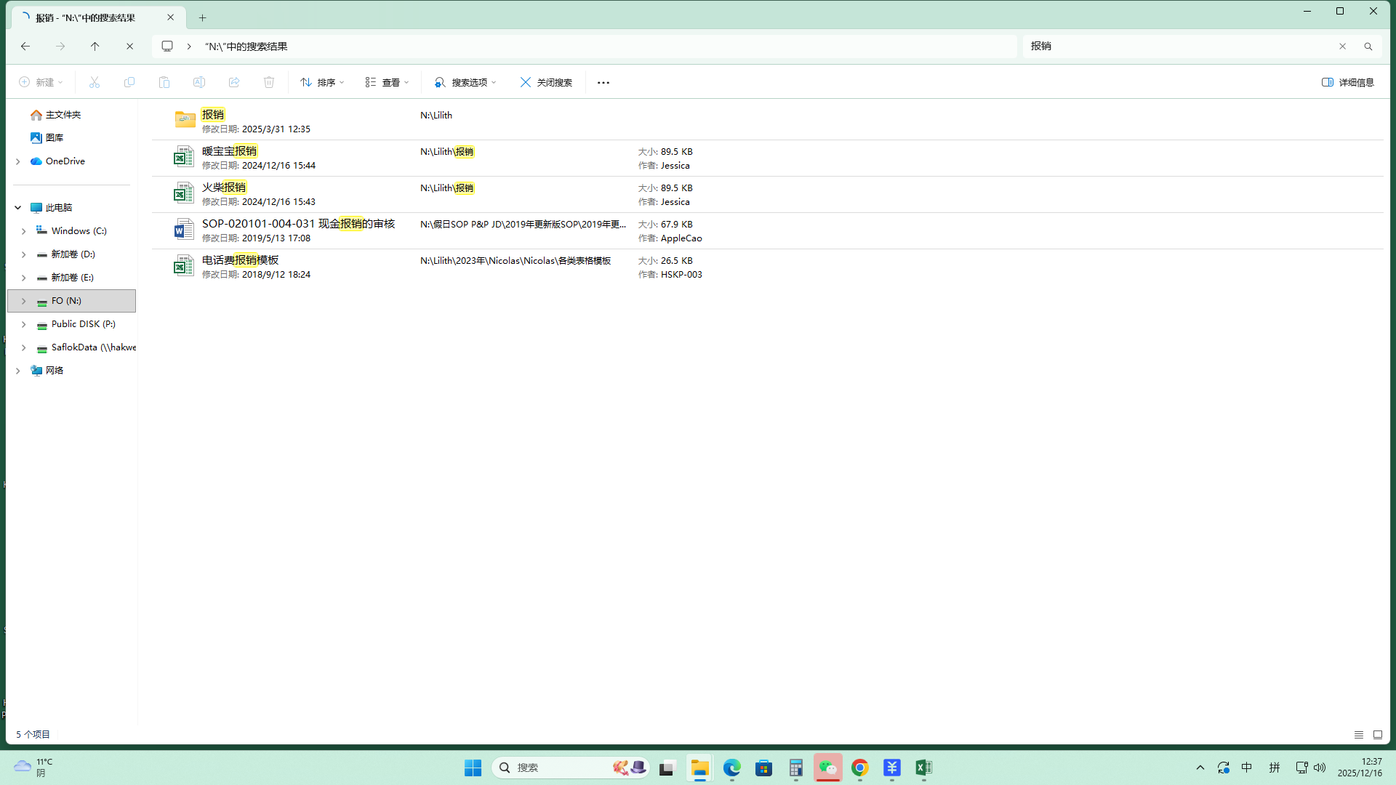Add a new tab with plus
1396x785 pixels.
(202, 17)
